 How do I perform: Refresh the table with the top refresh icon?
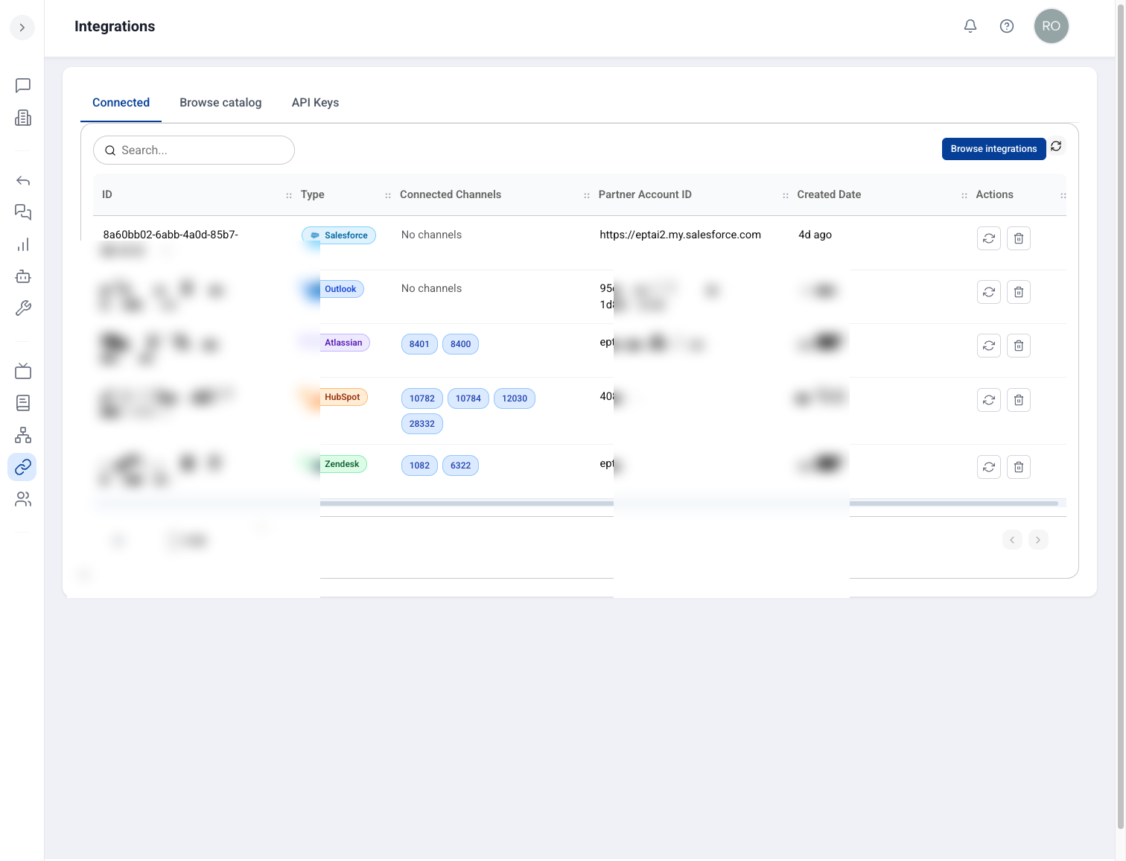coord(1056,147)
